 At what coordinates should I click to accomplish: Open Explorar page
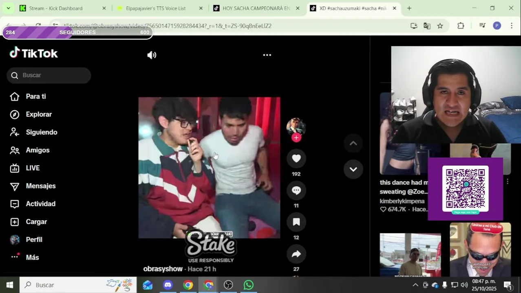[x=39, y=114]
